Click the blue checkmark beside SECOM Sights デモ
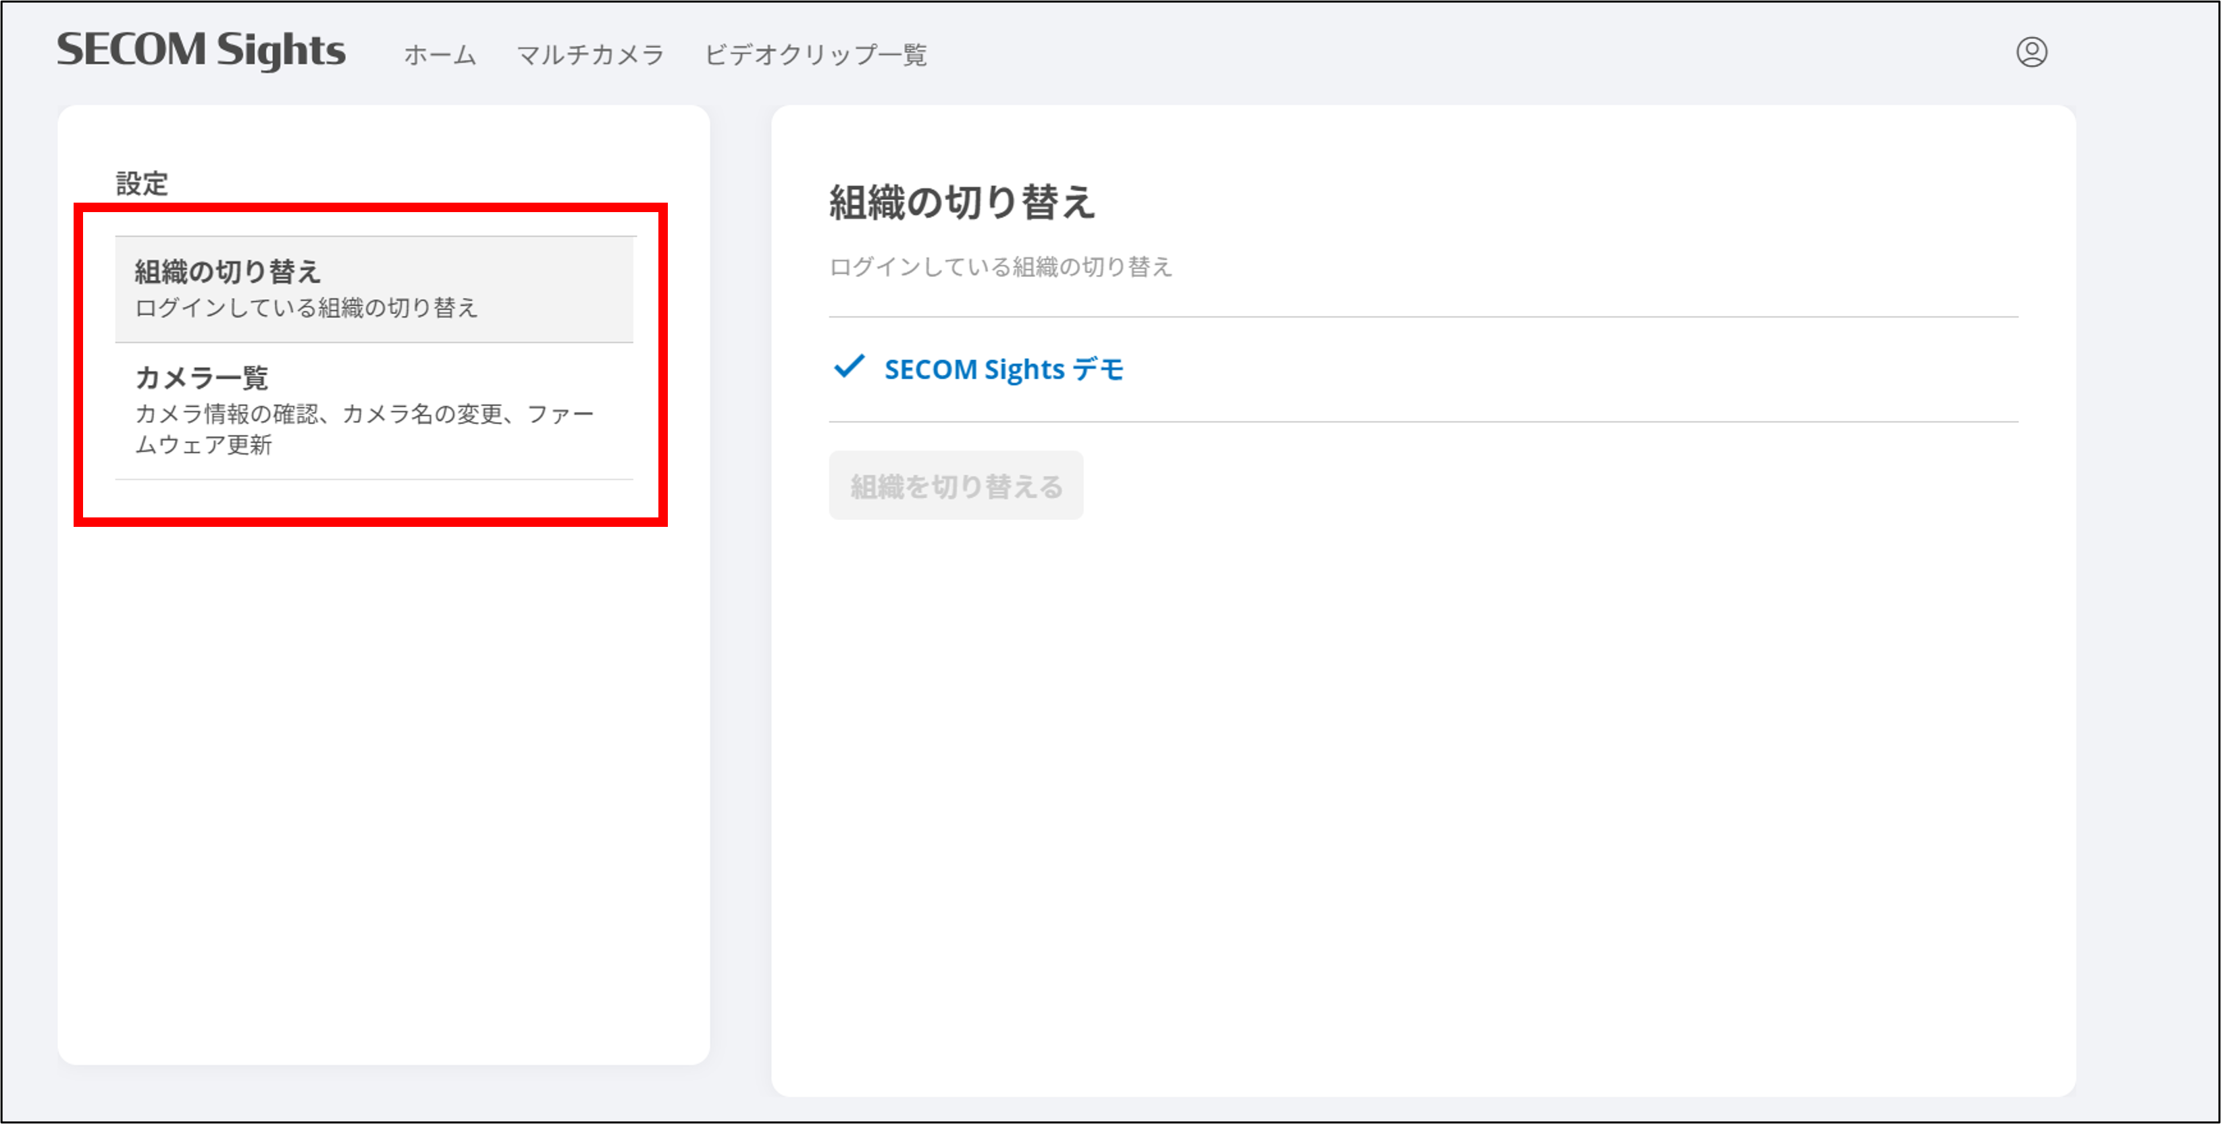The width and height of the screenshot is (2221, 1124). click(848, 367)
